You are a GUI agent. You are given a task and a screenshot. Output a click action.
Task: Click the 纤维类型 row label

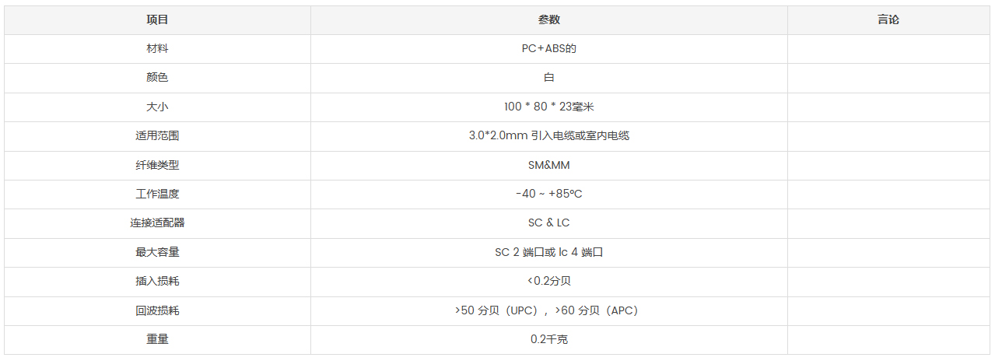157,165
